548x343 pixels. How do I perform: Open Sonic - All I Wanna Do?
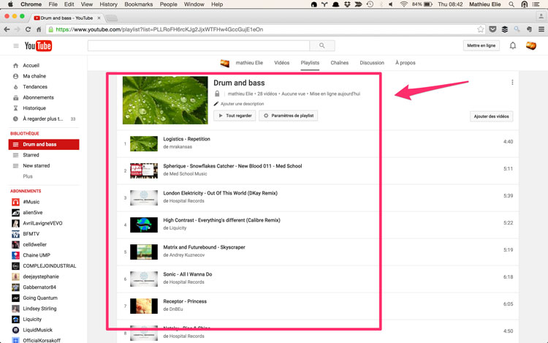click(x=188, y=274)
